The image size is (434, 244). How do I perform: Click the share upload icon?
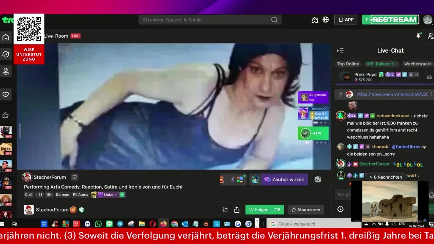(237, 210)
